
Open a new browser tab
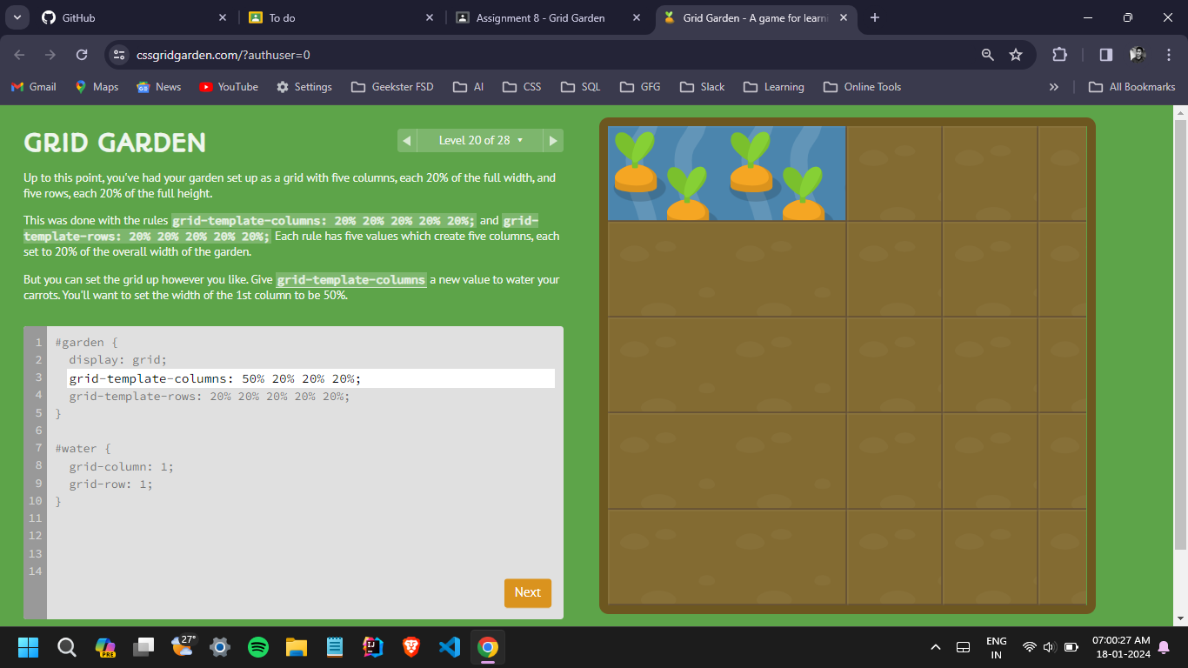coord(875,17)
